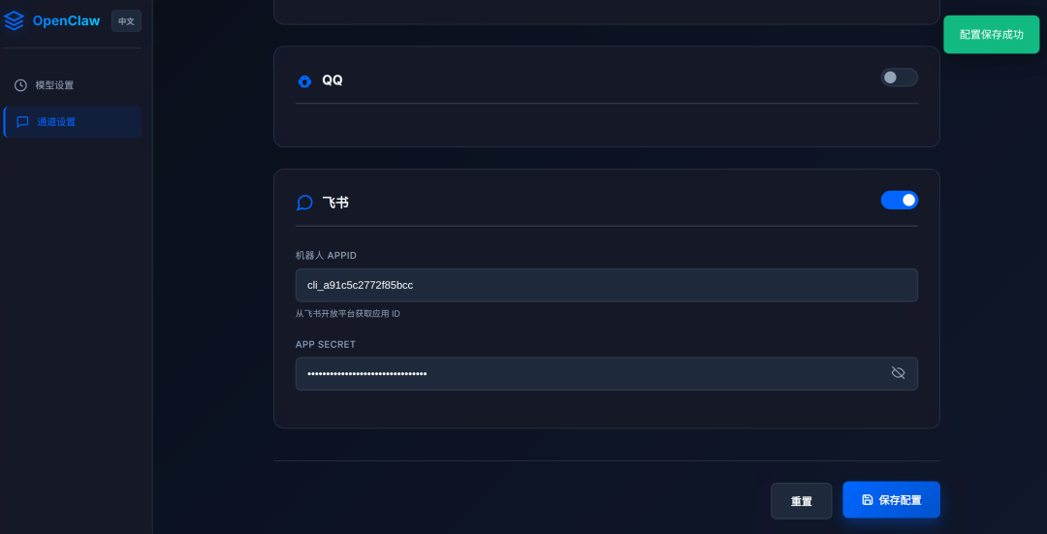This screenshot has width=1047, height=534.
Task: Open the 中文 language selector
Action: [126, 21]
